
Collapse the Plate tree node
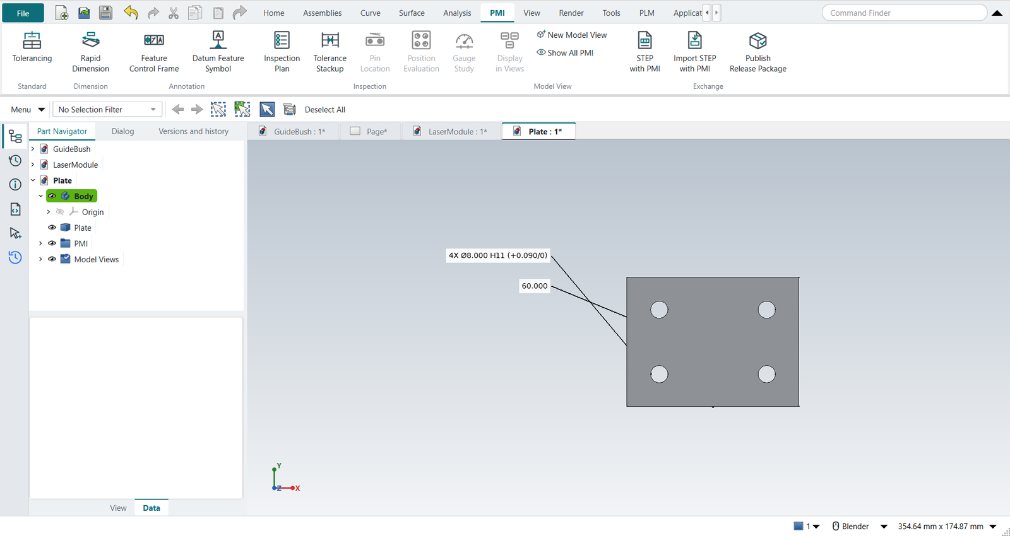point(33,180)
